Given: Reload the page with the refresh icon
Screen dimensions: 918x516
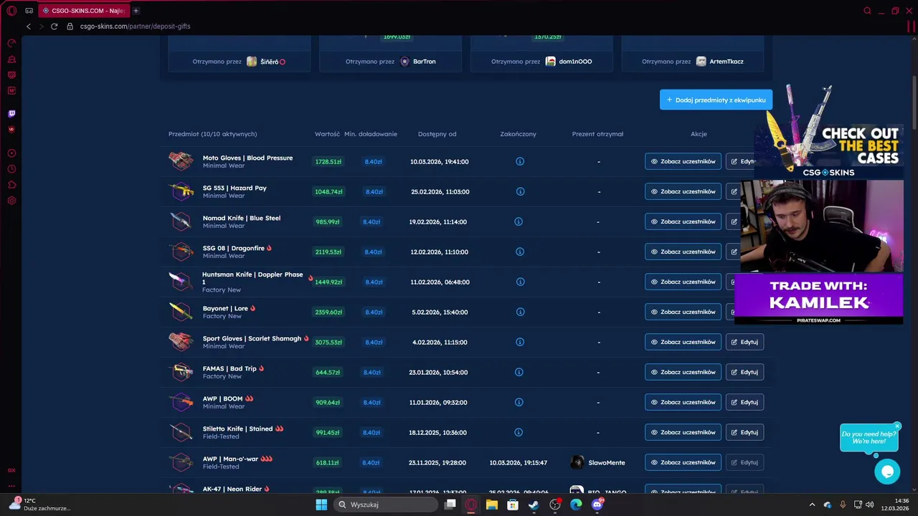Looking at the screenshot, I should (x=54, y=27).
